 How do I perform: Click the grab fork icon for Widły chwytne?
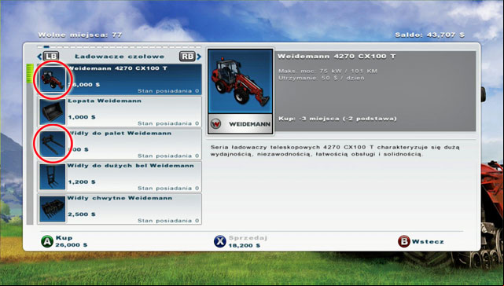(x=53, y=209)
